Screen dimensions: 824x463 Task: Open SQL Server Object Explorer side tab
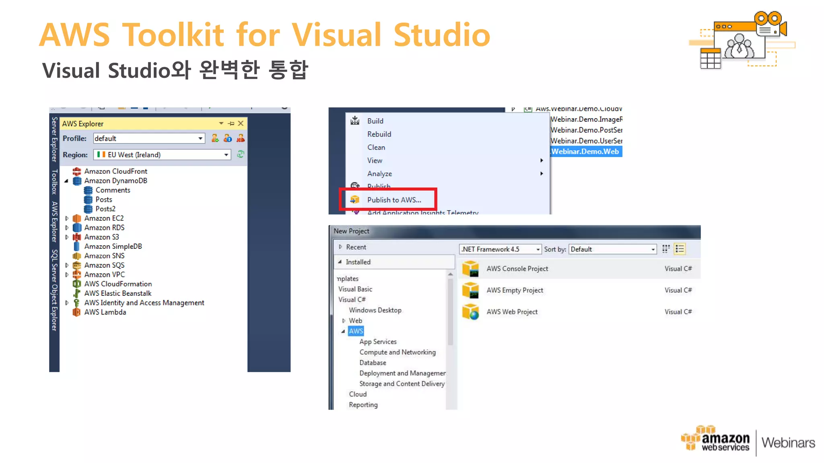(54, 290)
